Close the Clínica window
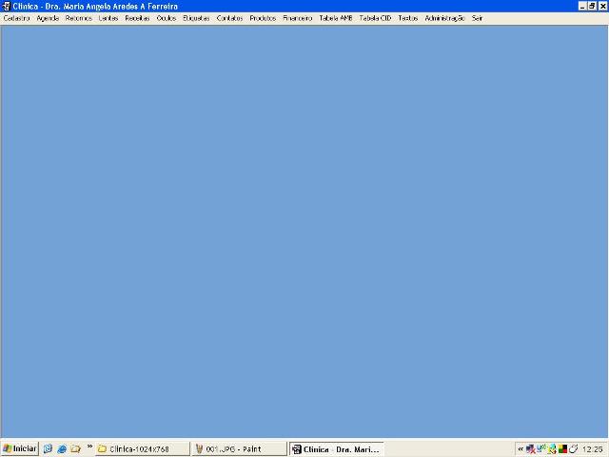The image size is (609, 457). (x=602, y=7)
